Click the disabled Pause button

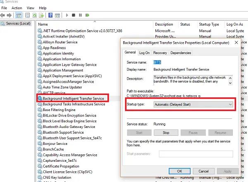click(x=193, y=133)
